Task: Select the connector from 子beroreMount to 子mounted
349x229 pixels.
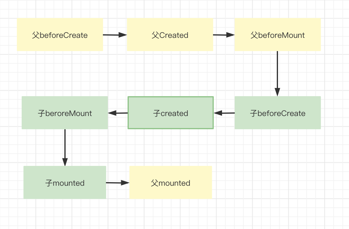Action: [x=65, y=148]
